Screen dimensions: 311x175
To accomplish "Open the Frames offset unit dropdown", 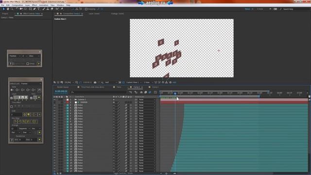I will pos(31,84).
